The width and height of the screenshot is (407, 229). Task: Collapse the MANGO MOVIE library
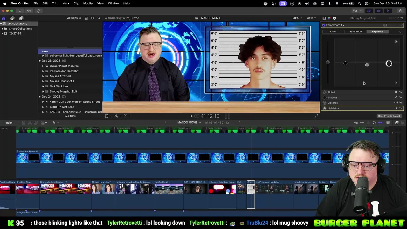[x=1, y=24]
